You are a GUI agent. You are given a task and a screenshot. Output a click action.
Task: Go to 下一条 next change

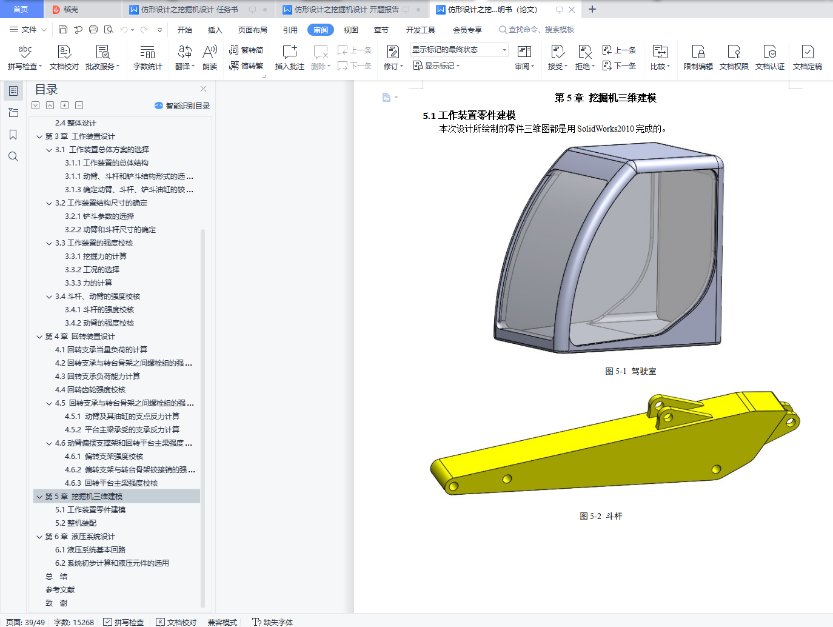[x=620, y=65]
